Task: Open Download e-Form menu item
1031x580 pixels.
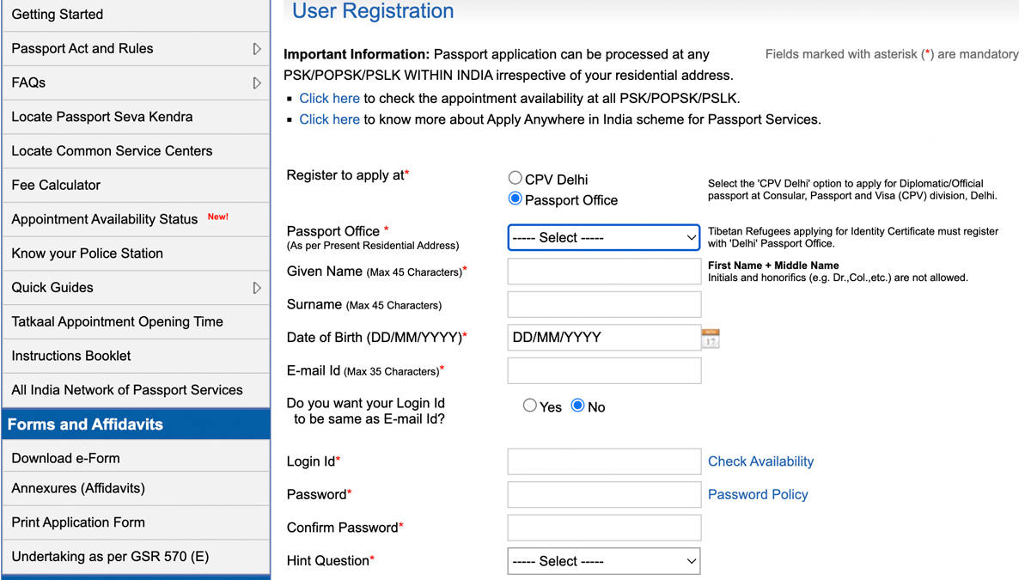Action: tap(136, 458)
